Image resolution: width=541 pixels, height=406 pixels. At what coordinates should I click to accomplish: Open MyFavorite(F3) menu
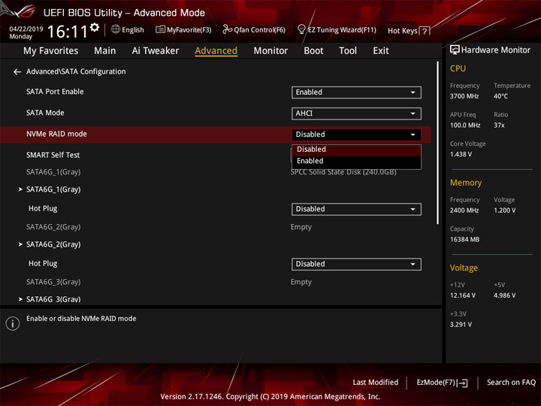click(x=183, y=29)
